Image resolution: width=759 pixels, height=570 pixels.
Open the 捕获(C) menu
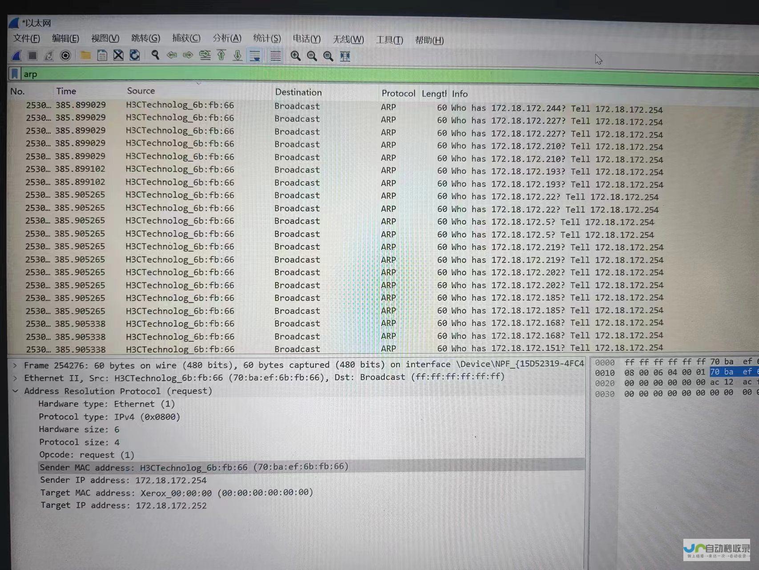[x=186, y=38]
